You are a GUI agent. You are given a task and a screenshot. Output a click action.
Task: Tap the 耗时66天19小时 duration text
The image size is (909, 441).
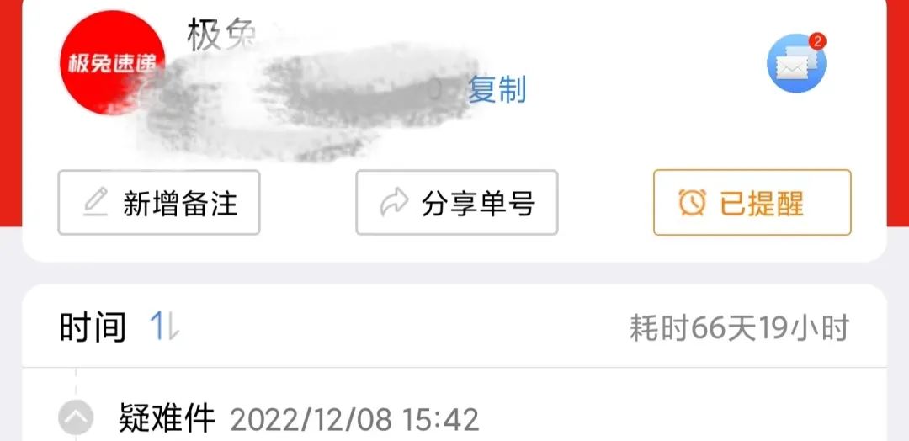(739, 328)
